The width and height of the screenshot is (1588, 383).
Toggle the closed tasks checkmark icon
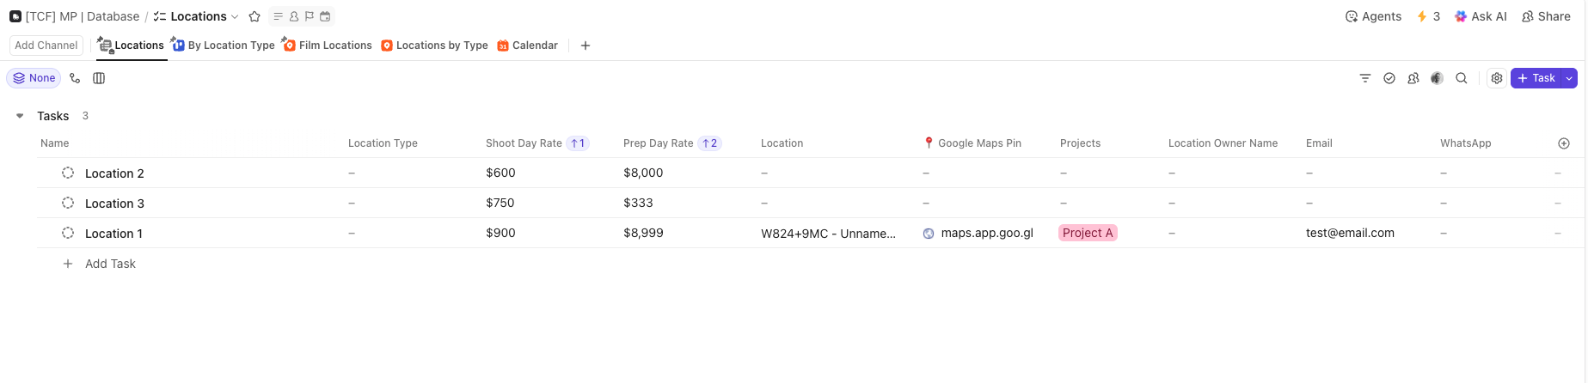1389,78
